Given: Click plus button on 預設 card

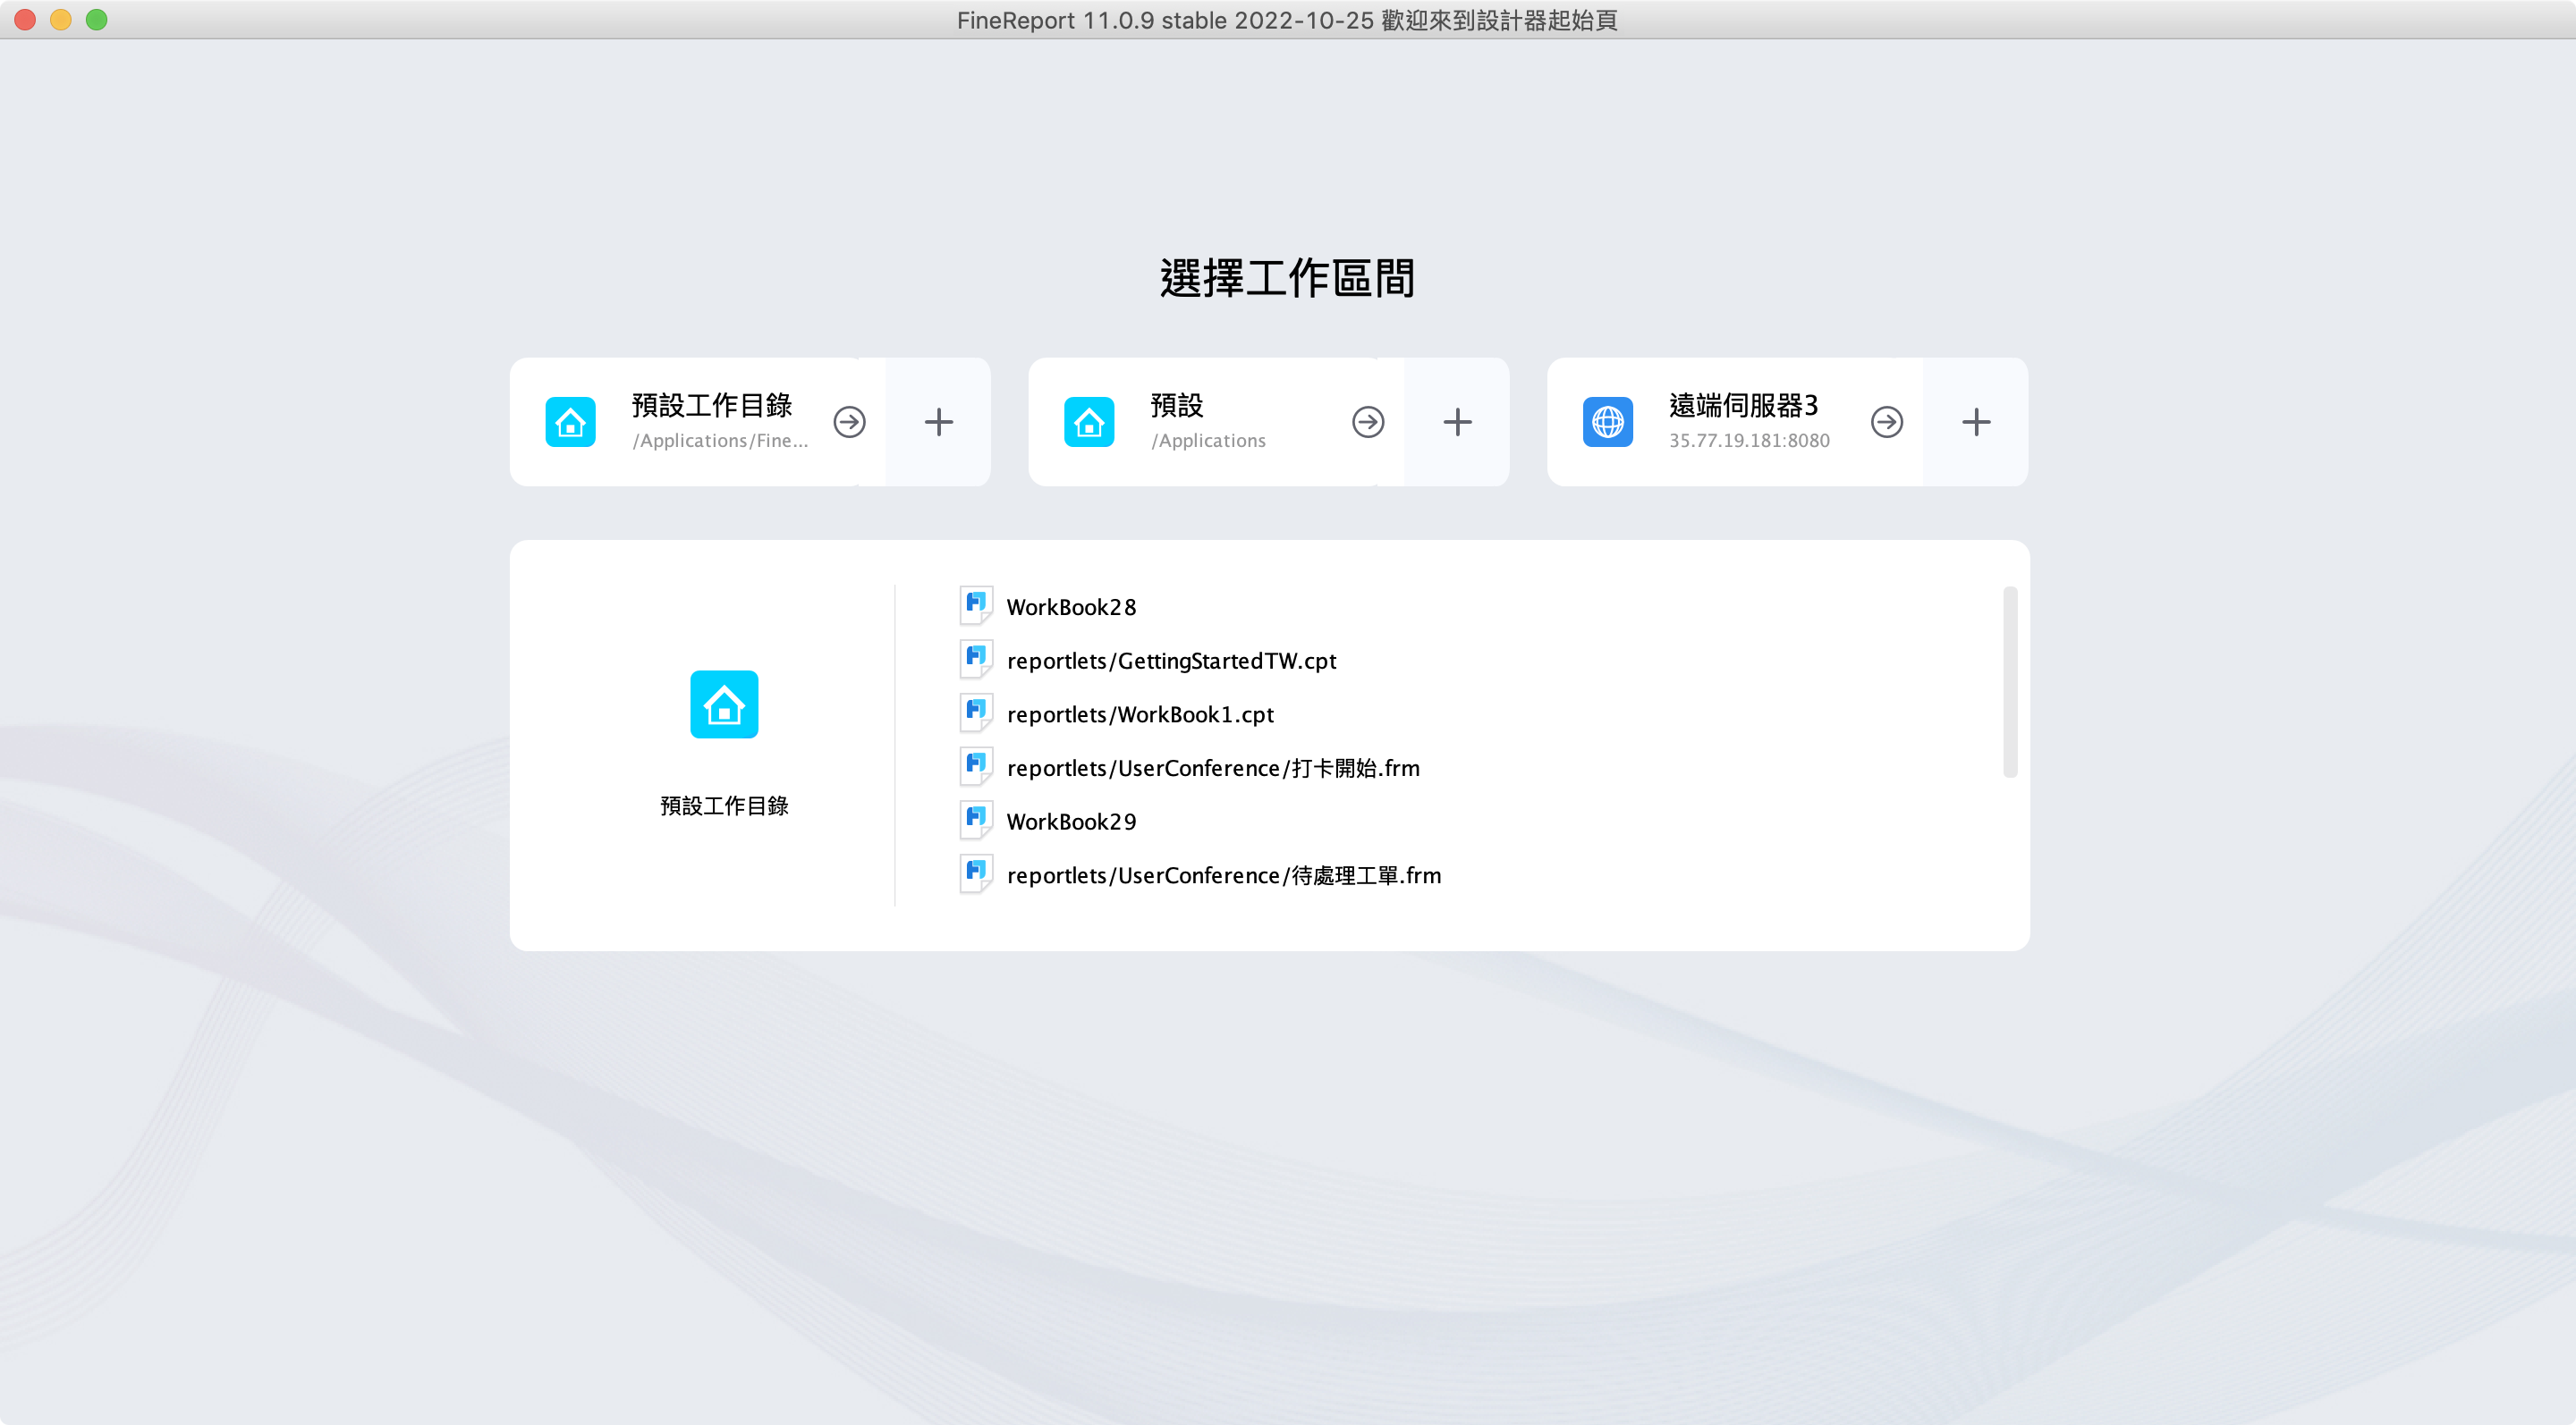Looking at the screenshot, I should 1457,422.
